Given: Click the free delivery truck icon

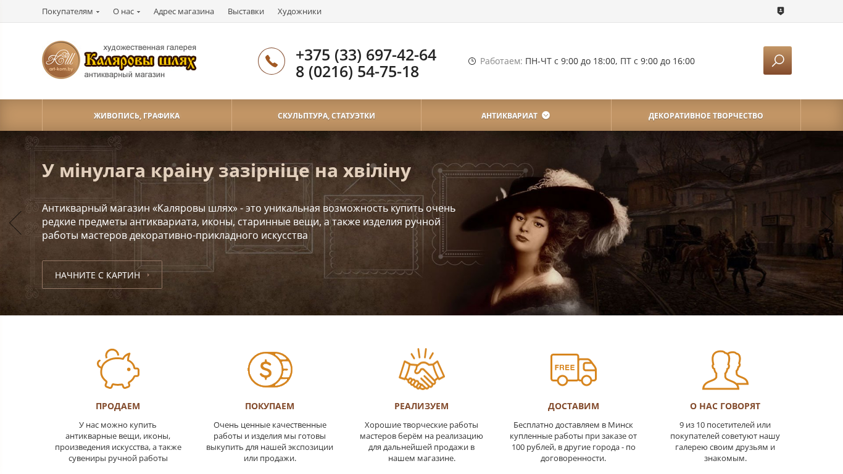Looking at the screenshot, I should 573,369.
